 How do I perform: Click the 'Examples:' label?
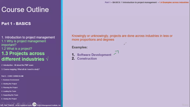80,47
